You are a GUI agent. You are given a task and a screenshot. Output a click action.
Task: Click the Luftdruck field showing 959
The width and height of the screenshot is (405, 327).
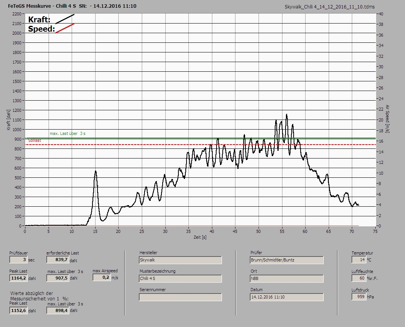tap(359, 297)
